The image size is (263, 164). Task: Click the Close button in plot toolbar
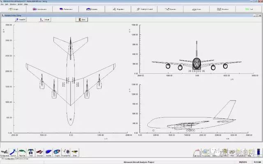pyautogui.click(x=82, y=20)
